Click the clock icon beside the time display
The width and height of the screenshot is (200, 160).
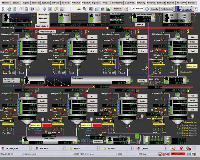[x=147, y=9]
